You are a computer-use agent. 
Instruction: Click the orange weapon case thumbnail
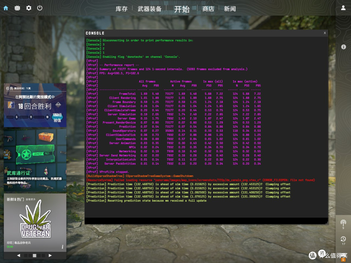pos(46,137)
